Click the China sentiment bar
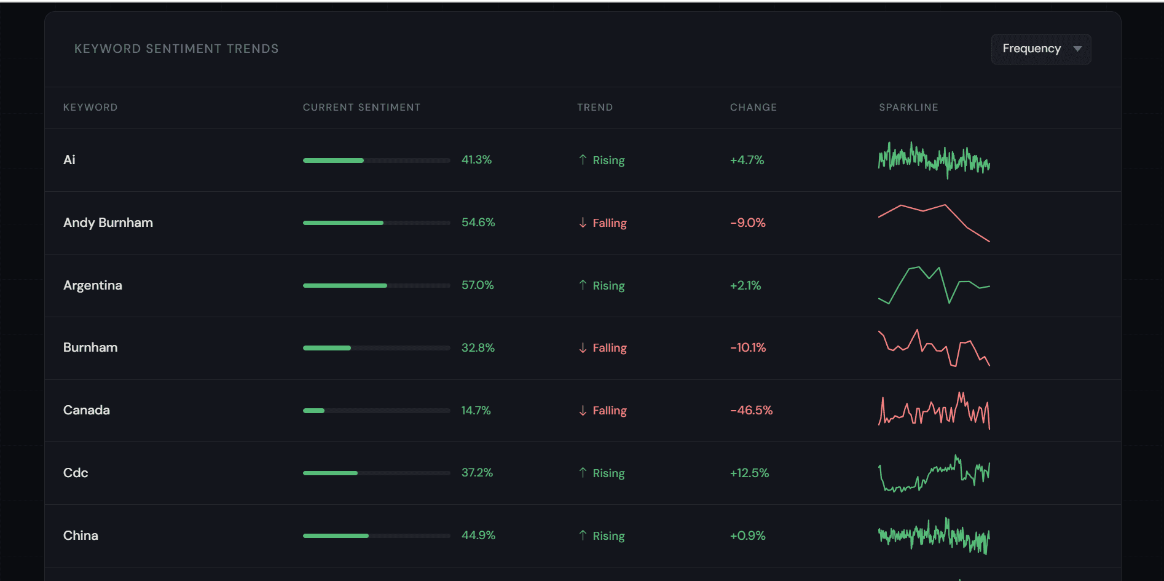The width and height of the screenshot is (1164, 581). click(x=377, y=536)
